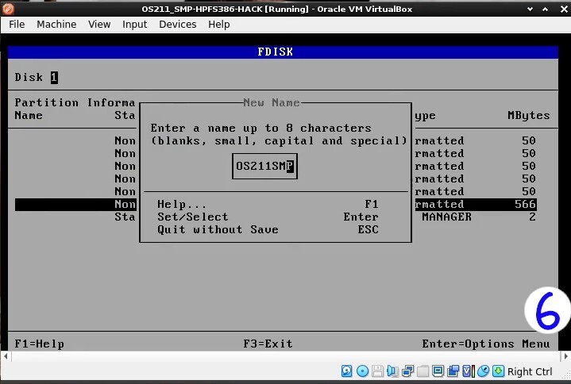
Task: Click the display monitor status icon
Action: (438, 371)
